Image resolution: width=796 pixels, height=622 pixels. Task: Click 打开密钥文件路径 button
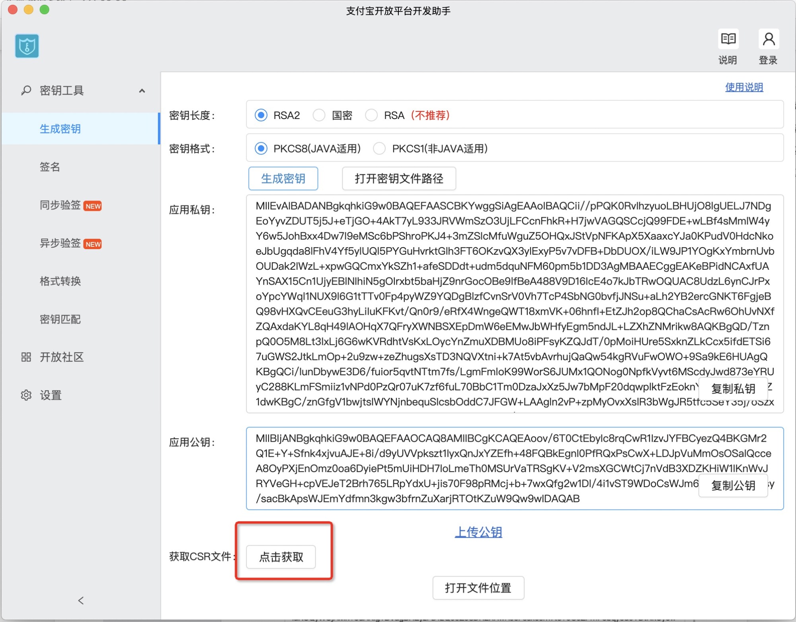(399, 179)
